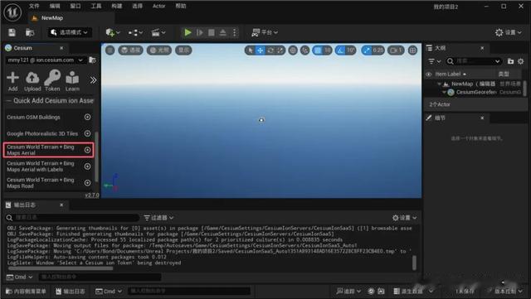
Task: Open the Lit view mode button
Action: click(159, 51)
